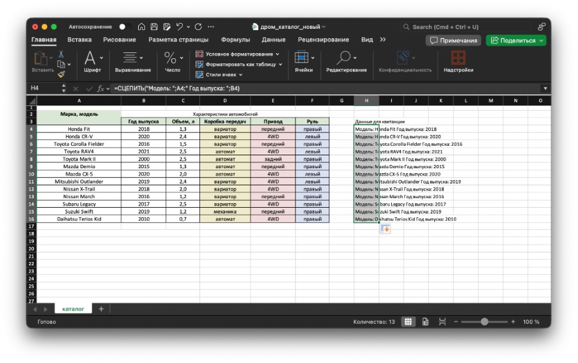Click cell Данные для квитанции

pos(380,121)
